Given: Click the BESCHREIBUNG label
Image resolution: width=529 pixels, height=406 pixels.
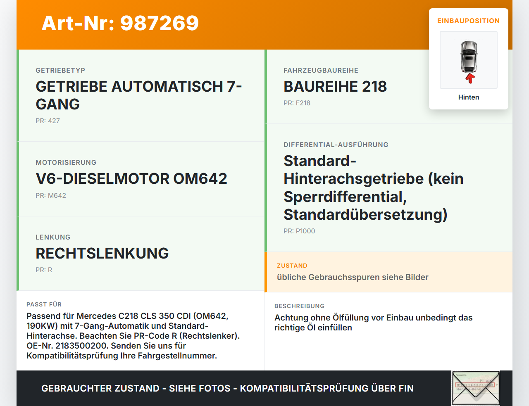Looking at the screenshot, I should (300, 306).
